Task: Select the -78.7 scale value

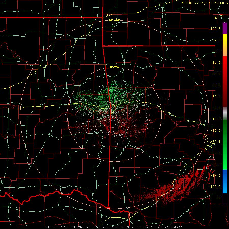Action: click(x=216, y=164)
